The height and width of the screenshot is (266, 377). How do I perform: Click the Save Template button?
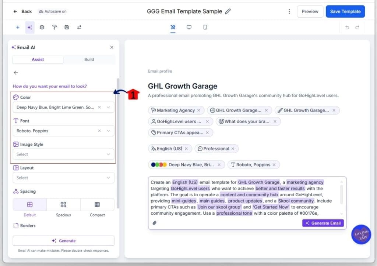point(345,11)
